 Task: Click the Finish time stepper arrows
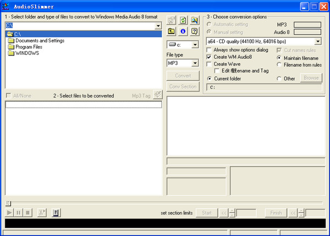(x=301, y=213)
